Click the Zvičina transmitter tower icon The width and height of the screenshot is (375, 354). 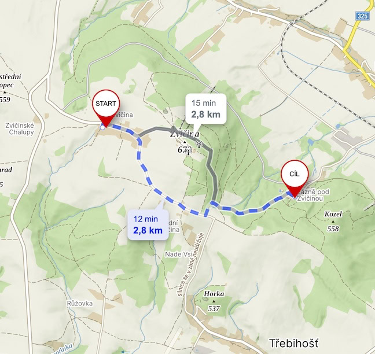[199, 144]
